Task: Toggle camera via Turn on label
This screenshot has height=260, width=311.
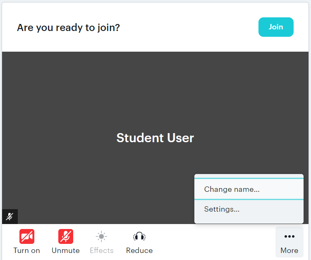Action: coord(26,250)
